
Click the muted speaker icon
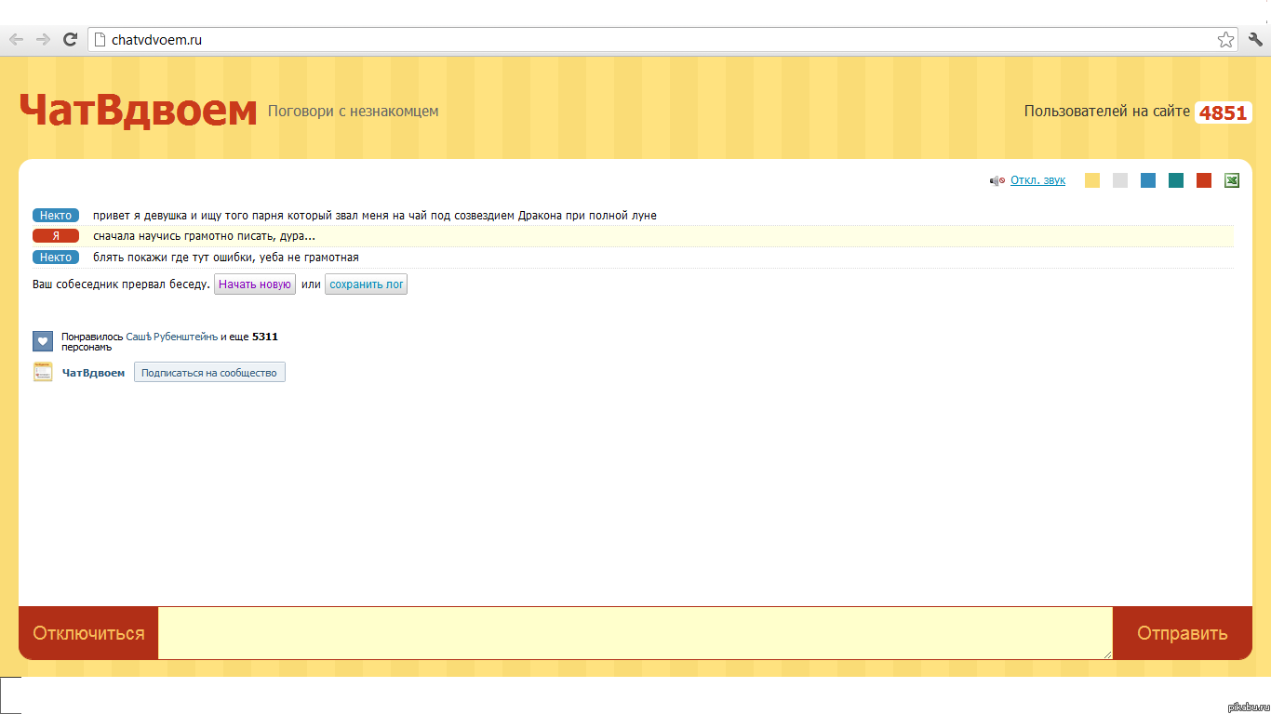[x=997, y=180]
